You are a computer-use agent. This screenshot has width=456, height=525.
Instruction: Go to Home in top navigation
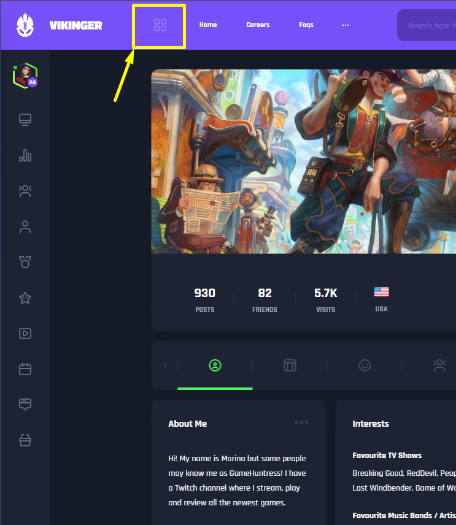(208, 25)
